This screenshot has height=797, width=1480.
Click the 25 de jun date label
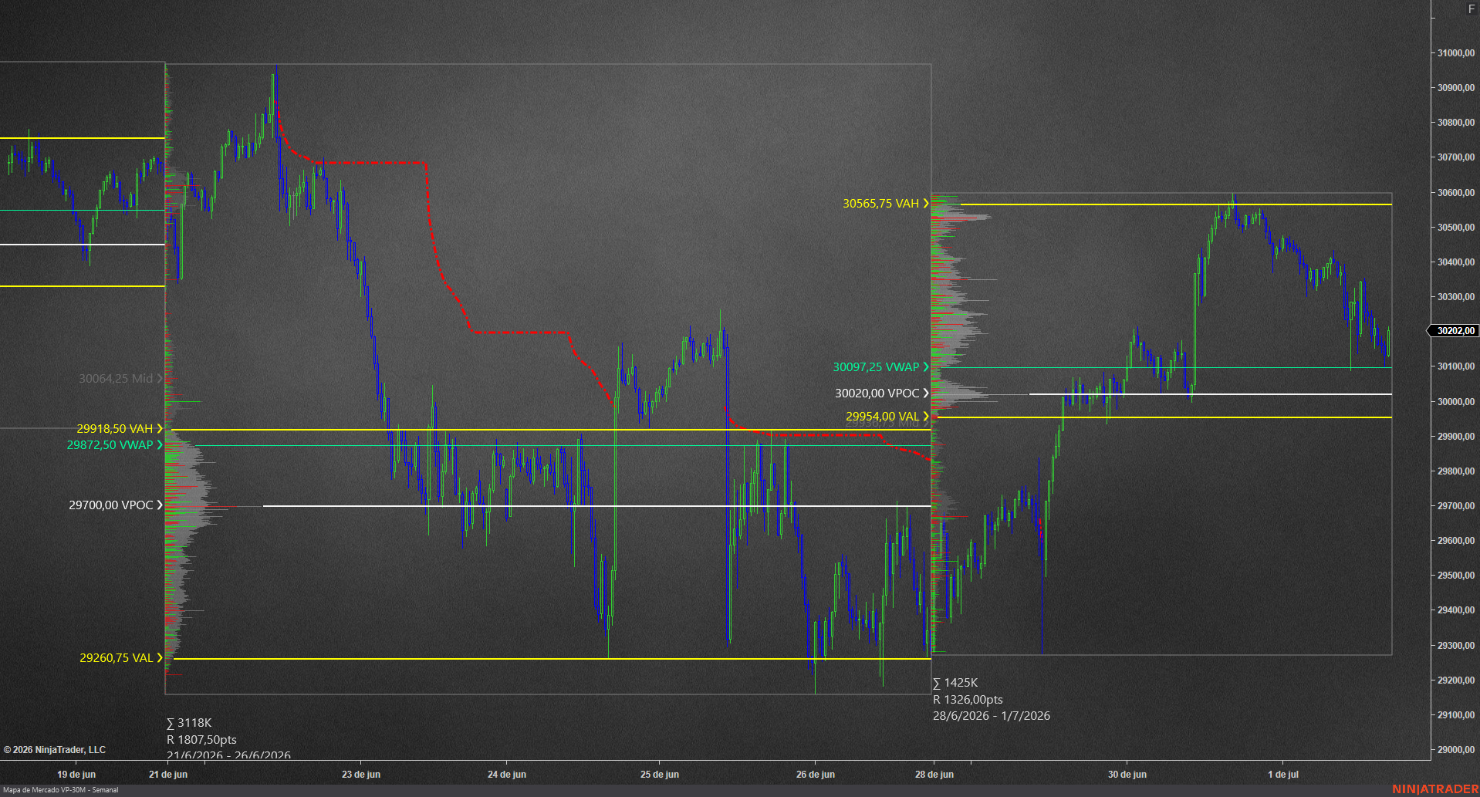[660, 775]
